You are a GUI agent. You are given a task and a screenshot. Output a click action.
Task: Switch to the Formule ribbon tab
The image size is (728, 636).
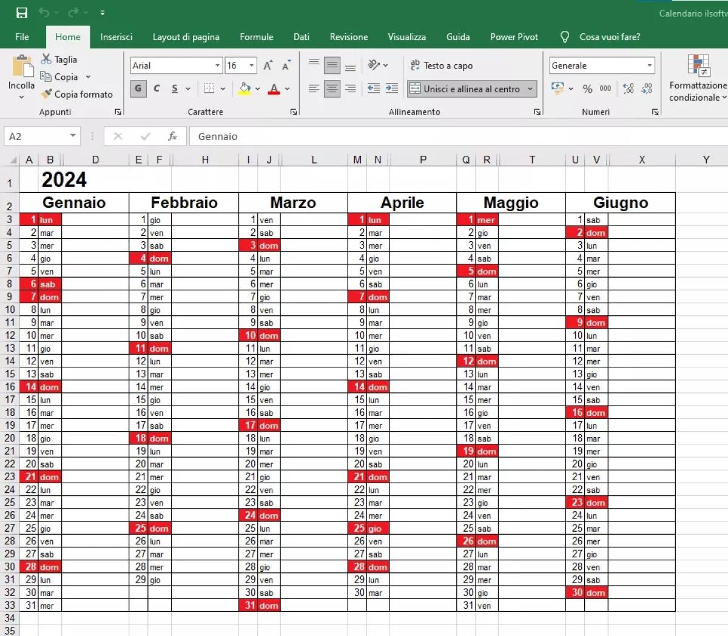coord(256,37)
